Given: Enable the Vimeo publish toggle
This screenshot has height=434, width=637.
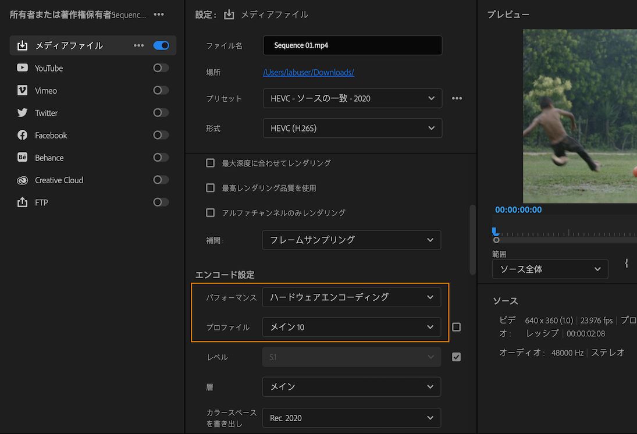Looking at the screenshot, I should pos(161,90).
